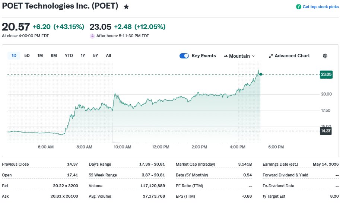Screen dimensions: 343x204
Task: Show All-time chart range
Action: click(108, 55)
